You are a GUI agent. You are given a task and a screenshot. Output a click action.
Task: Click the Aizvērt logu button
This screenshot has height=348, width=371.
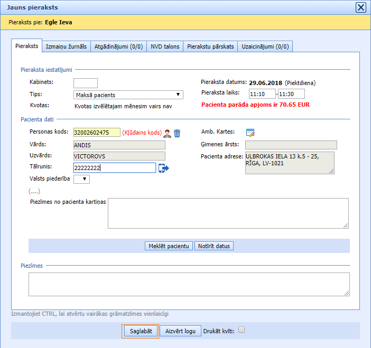pos(180,331)
